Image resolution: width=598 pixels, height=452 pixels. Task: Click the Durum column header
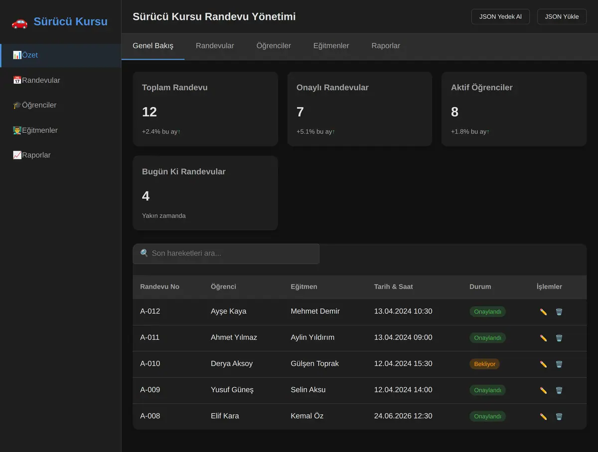click(x=480, y=287)
